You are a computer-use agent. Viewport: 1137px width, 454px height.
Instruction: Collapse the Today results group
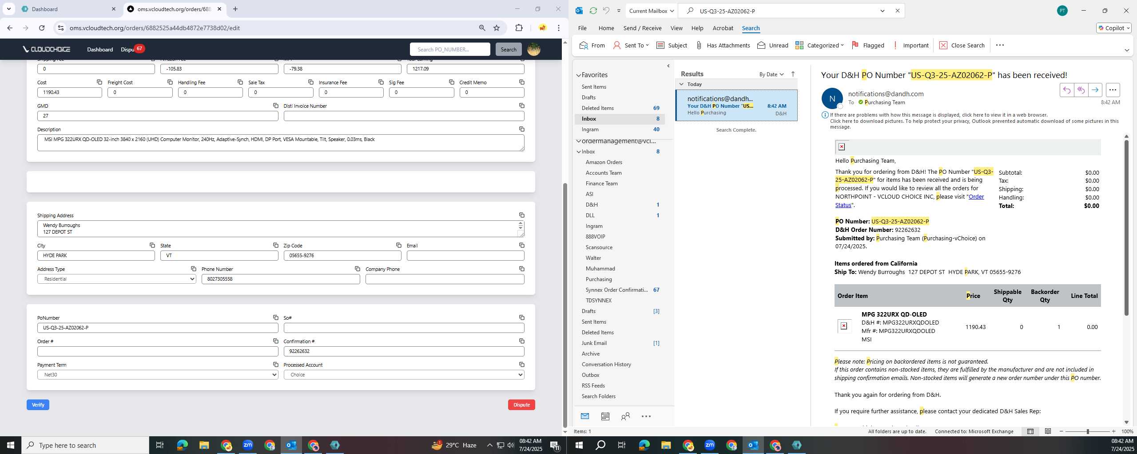pos(681,84)
